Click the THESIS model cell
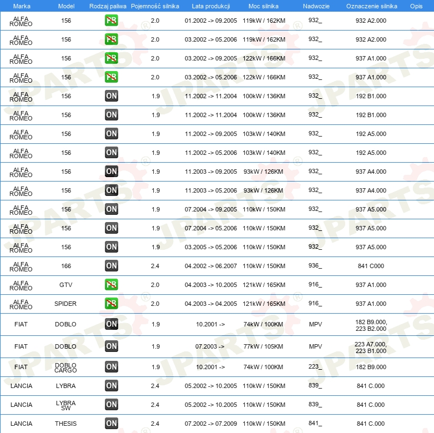 click(66, 424)
